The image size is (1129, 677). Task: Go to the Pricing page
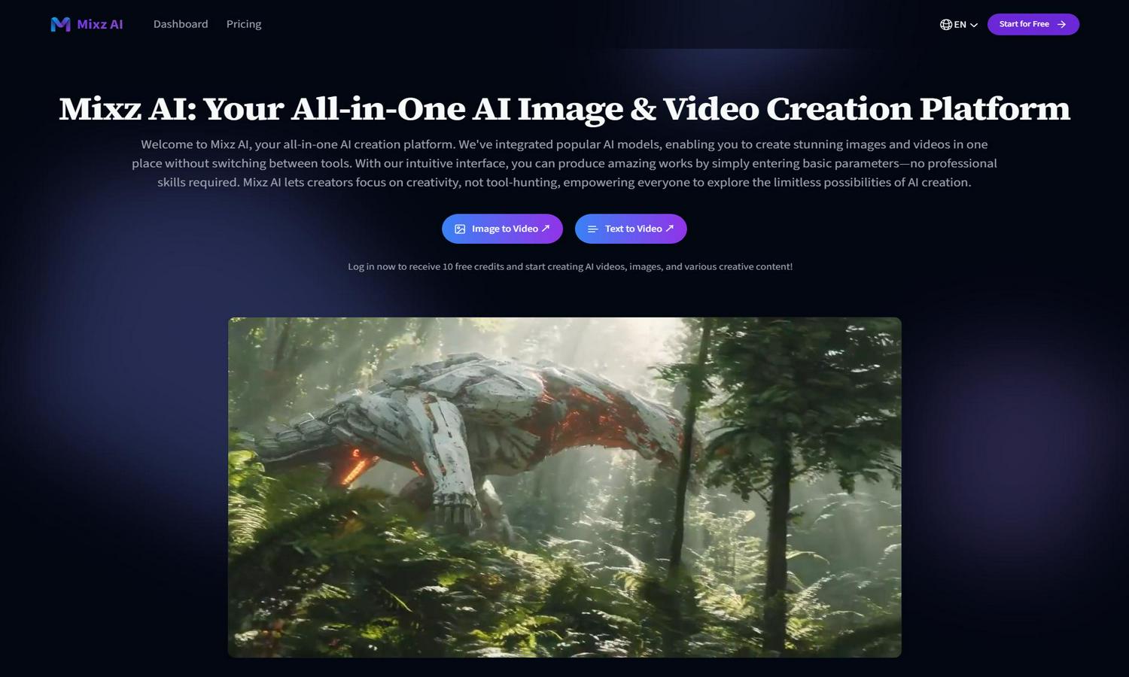(x=244, y=24)
